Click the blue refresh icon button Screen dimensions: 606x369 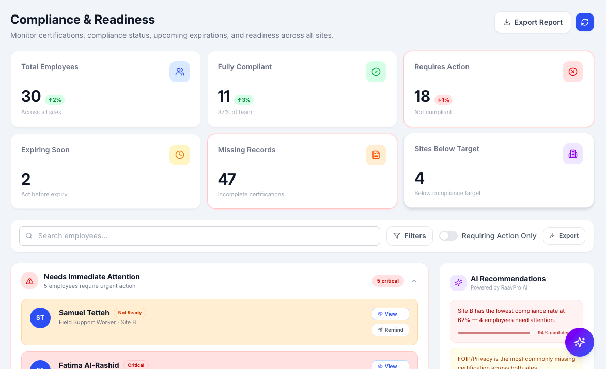(x=584, y=22)
